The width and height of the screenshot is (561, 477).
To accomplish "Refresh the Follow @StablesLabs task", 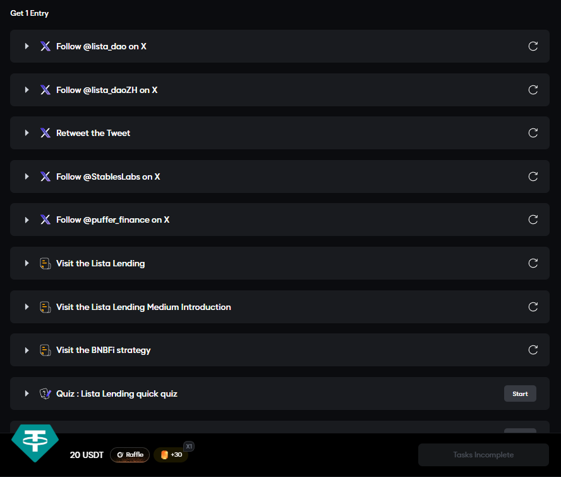I will point(533,177).
